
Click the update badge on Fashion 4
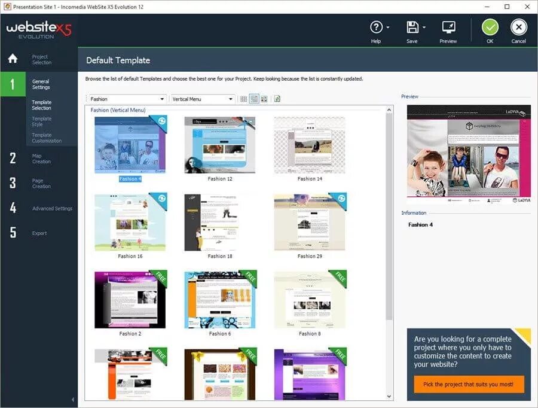click(161, 121)
